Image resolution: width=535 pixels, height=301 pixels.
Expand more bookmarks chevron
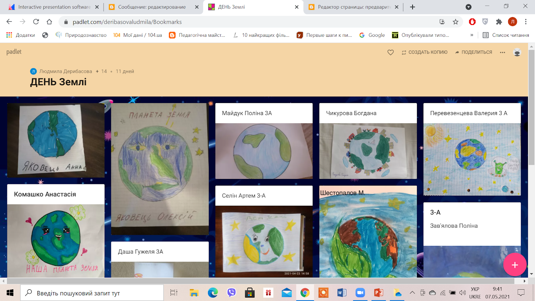point(472,35)
